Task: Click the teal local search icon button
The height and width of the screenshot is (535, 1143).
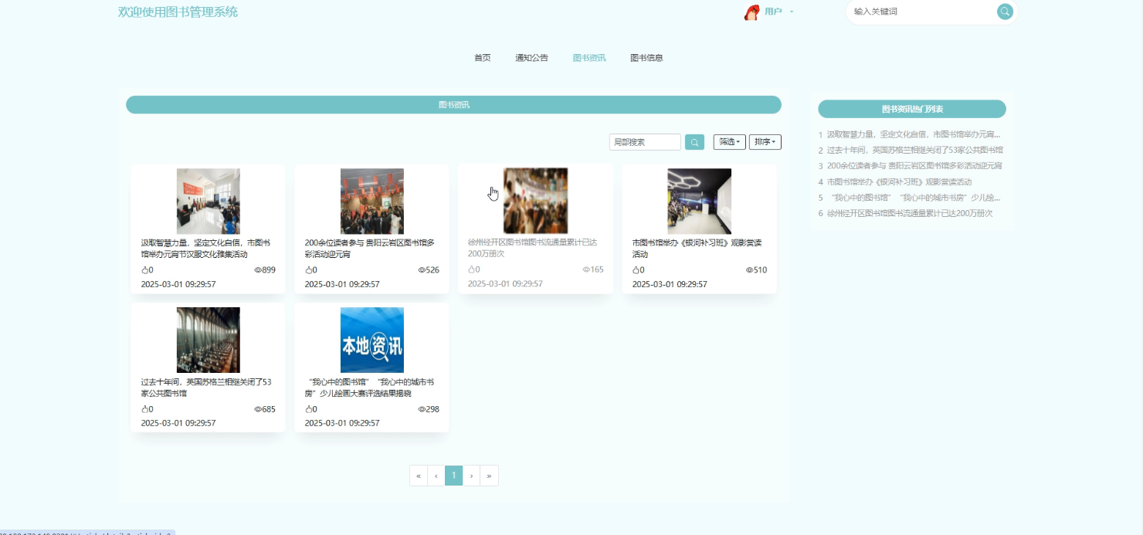Action: pos(694,142)
